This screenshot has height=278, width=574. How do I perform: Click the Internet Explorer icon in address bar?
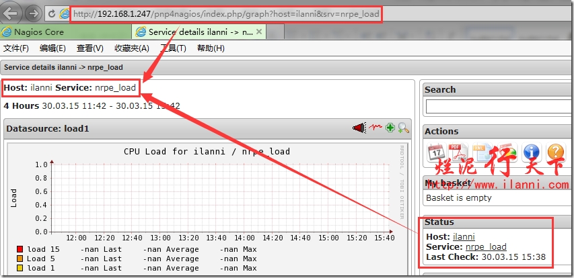click(65, 14)
